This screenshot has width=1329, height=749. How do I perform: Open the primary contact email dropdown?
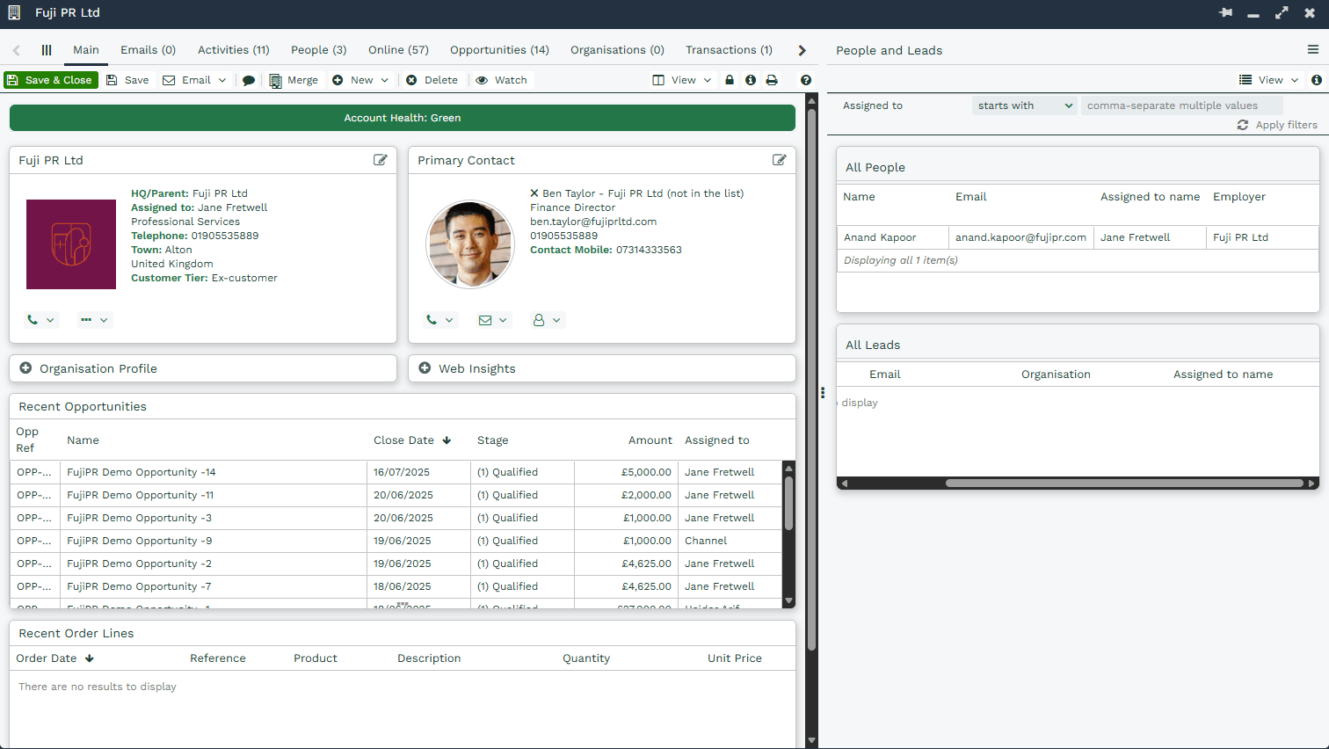pyautogui.click(x=493, y=320)
